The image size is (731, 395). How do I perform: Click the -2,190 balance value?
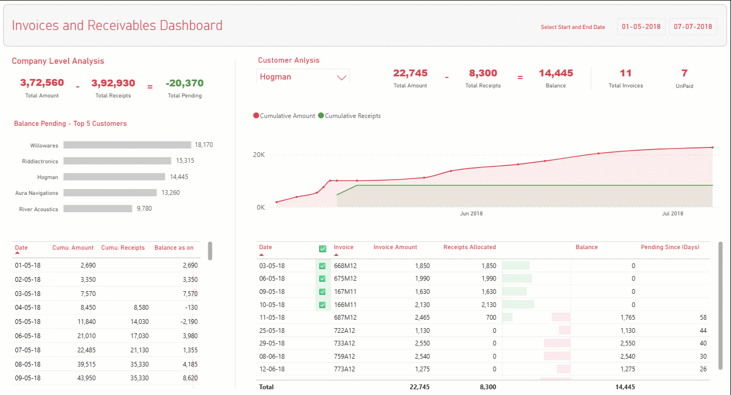coord(188,321)
